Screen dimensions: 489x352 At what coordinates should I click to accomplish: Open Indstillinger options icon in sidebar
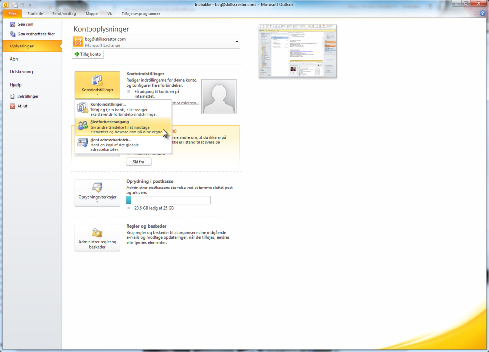[x=13, y=96]
